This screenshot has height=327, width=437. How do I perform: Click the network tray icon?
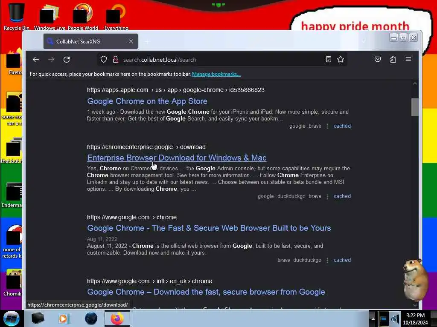point(384,318)
